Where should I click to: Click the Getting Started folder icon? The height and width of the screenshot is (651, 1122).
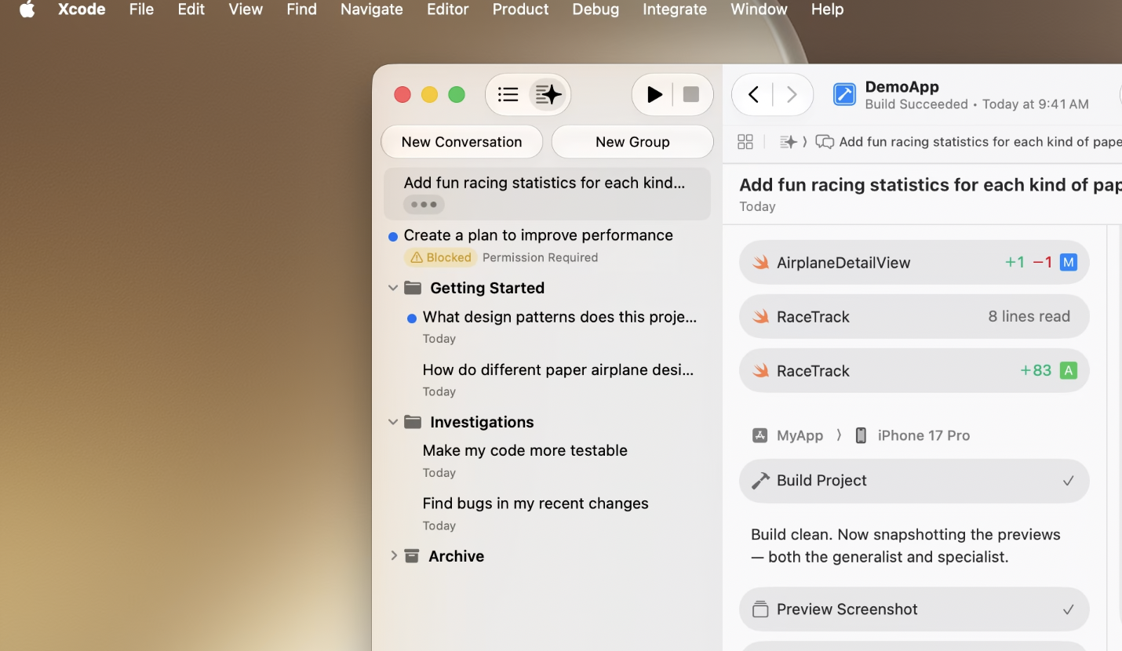(413, 288)
